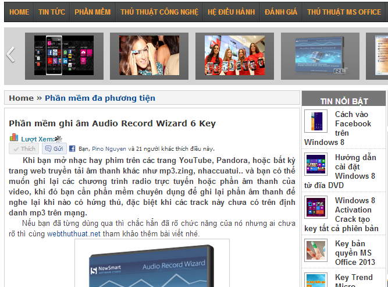
Task: Open the Audio Record Wizard product box image
Action: (x=152, y=263)
